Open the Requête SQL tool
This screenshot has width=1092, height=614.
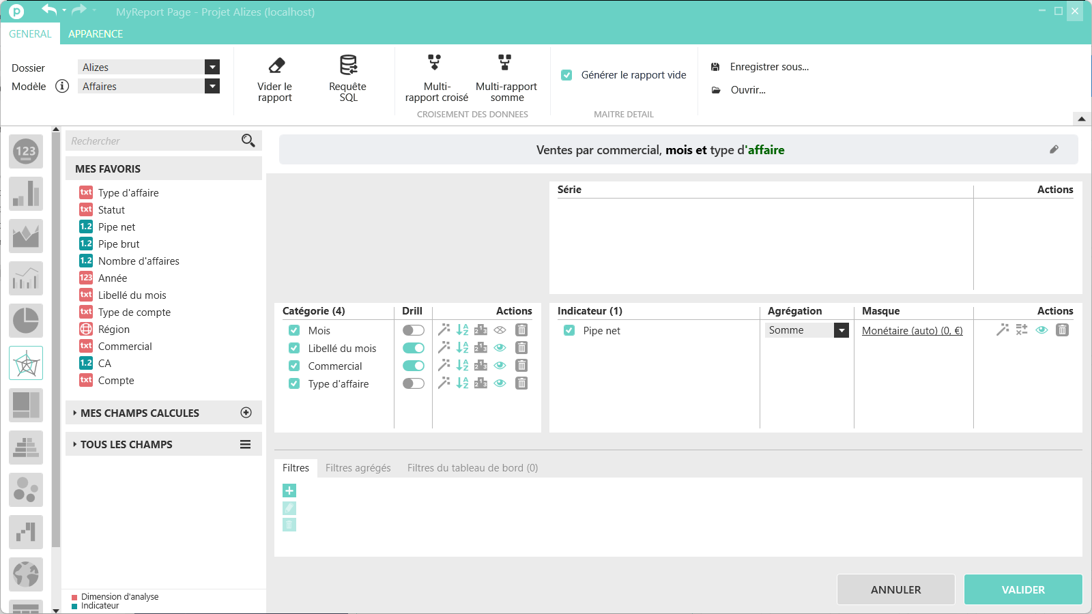pos(348,65)
